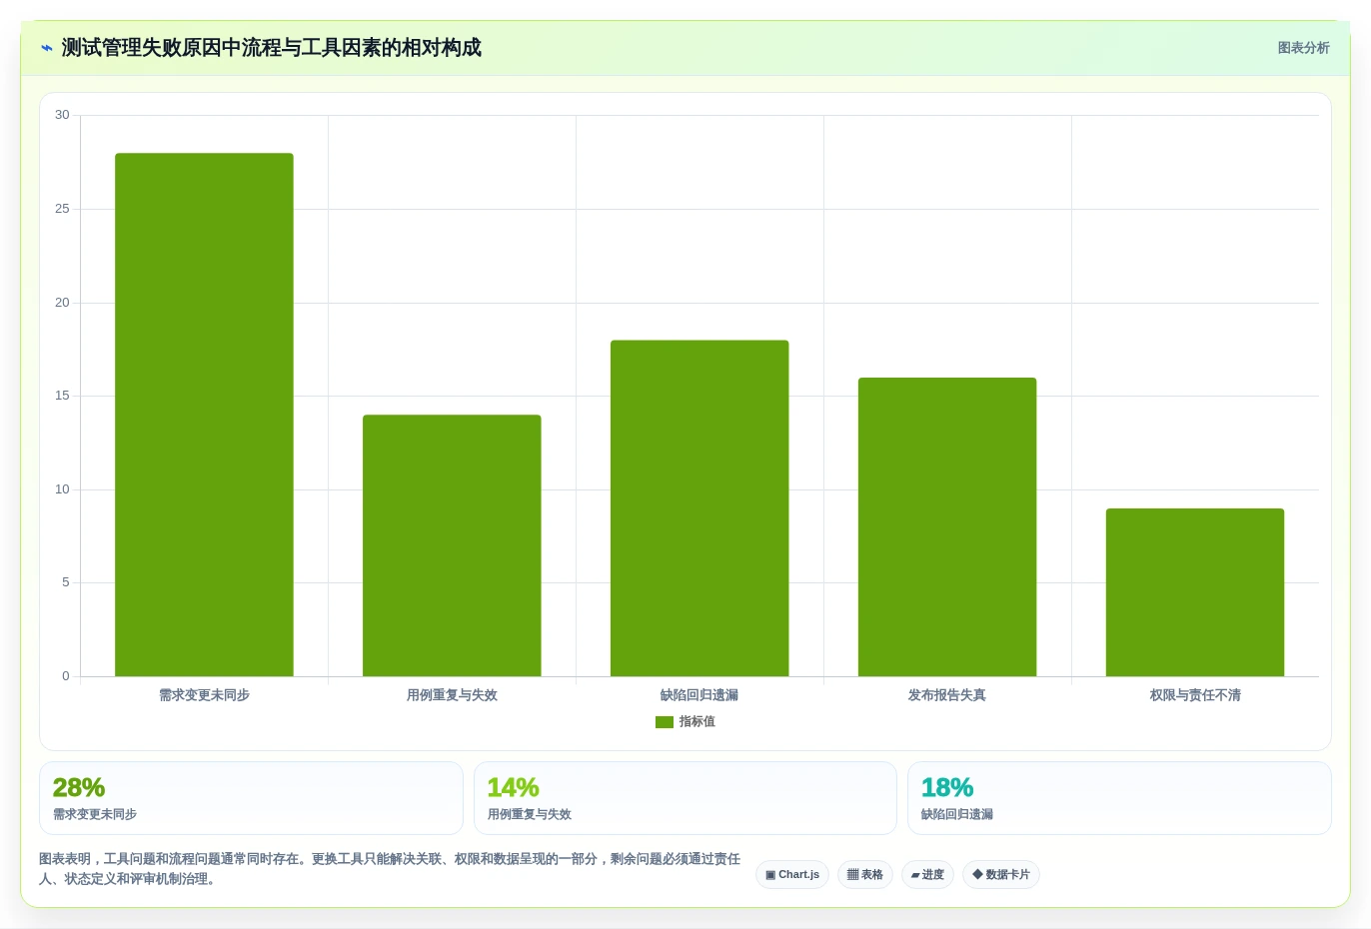Click the x-axis label 权限与责任不清
Screen dimensions: 1371x929
click(x=1195, y=695)
